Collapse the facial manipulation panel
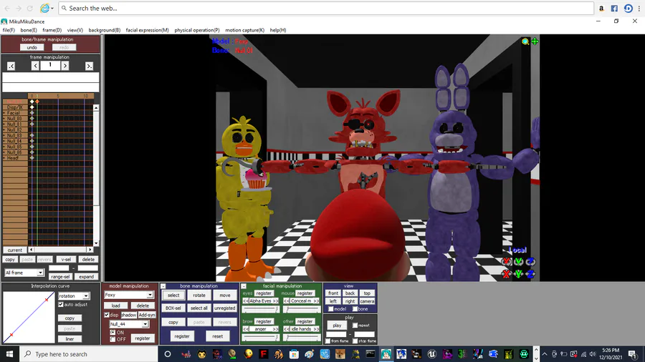645x362 pixels. [x=244, y=286]
